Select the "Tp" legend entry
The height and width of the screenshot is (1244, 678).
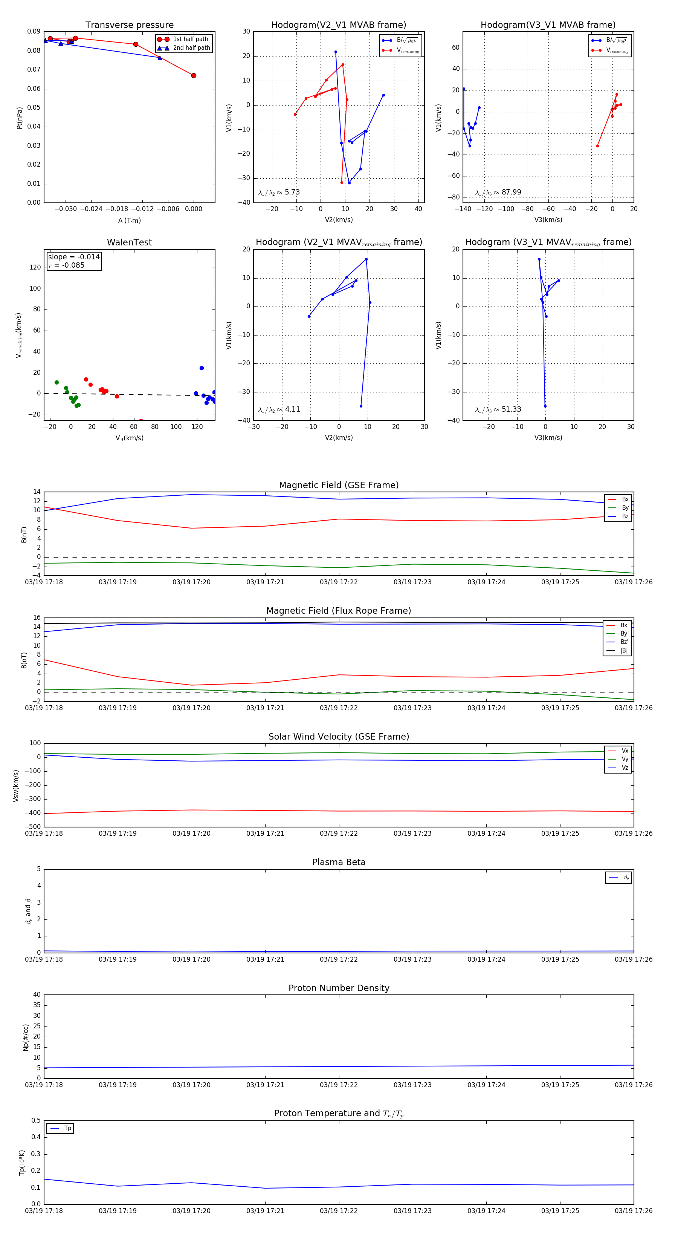click(x=60, y=1129)
